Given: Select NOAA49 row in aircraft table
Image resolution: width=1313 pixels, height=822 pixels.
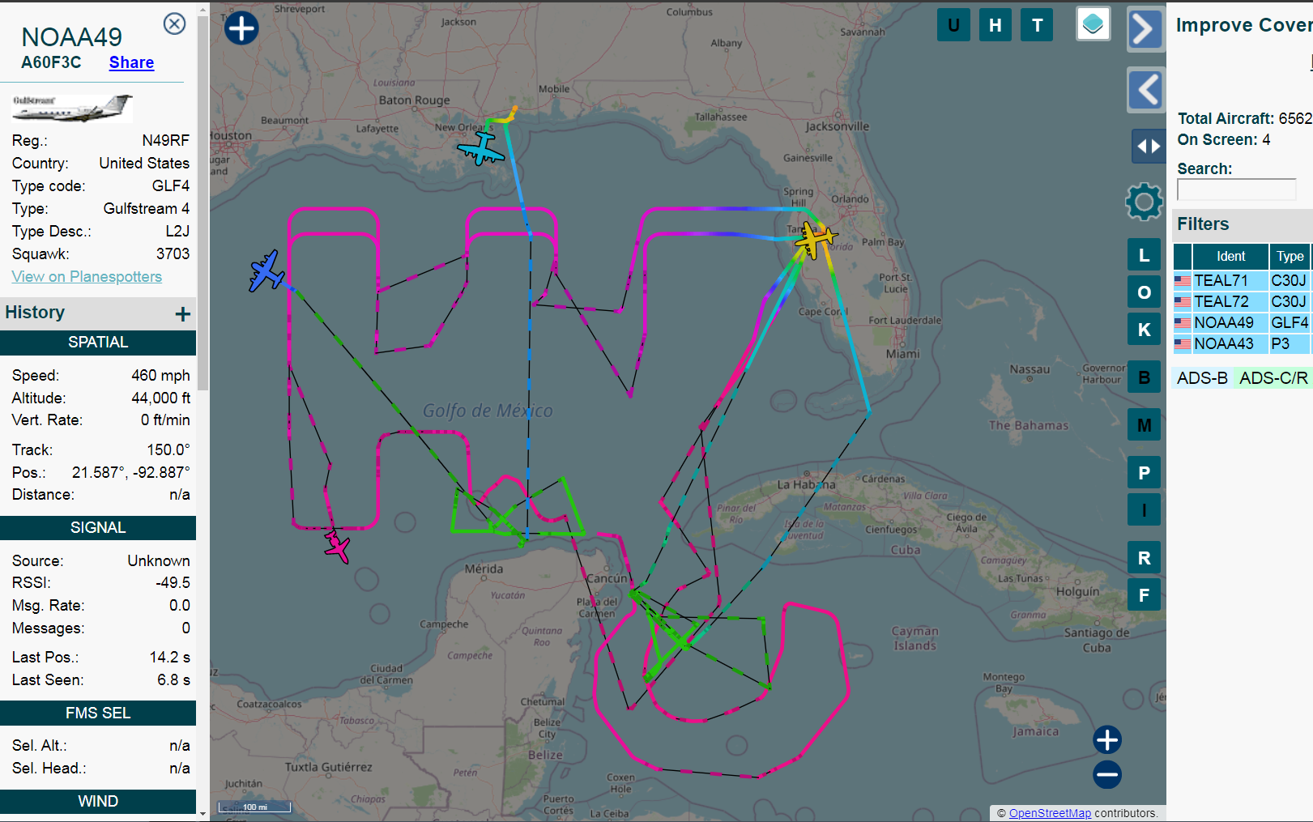Looking at the screenshot, I should click(1243, 322).
